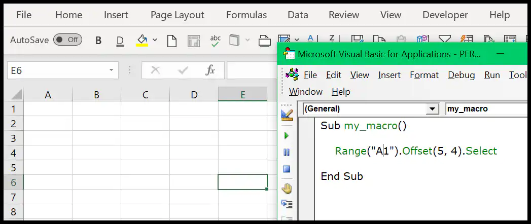
Task: Click the selected cell E6
Action: coord(243,182)
